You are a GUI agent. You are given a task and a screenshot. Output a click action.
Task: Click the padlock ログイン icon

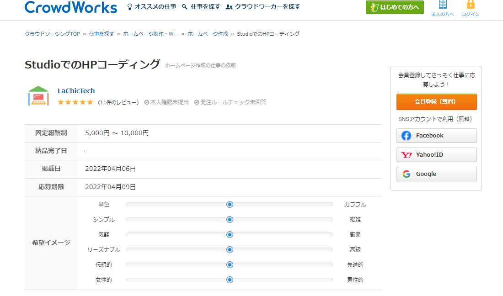click(x=470, y=5)
